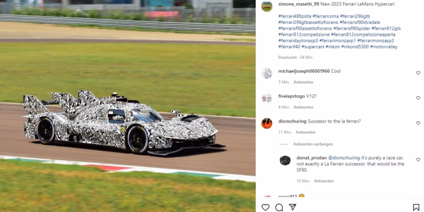This screenshot has width=424, height=212.
Task: Collapse replies with Antworten verbergen
Action: click(x=313, y=144)
